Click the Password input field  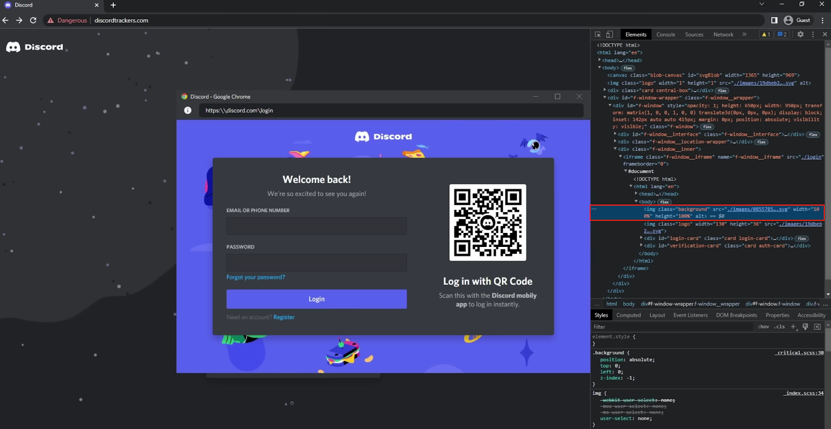316,262
